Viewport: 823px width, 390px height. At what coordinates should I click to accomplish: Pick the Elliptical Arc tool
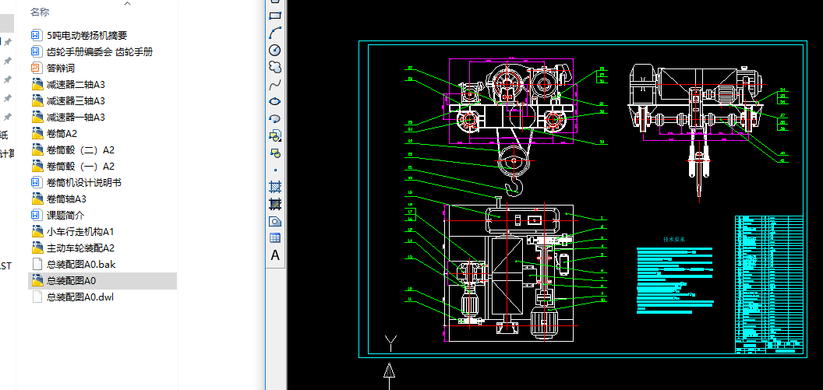pyautogui.click(x=275, y=118)
